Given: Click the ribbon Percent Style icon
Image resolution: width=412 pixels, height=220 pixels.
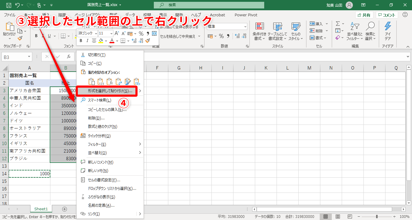Looking at the screenshot, I should click(221, 36).
